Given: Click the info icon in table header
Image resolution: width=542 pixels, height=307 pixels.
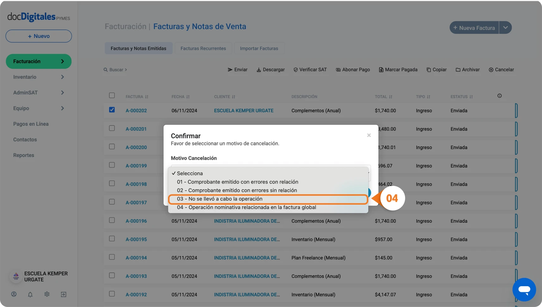Looking at the screenshot, I should (500, 96).
